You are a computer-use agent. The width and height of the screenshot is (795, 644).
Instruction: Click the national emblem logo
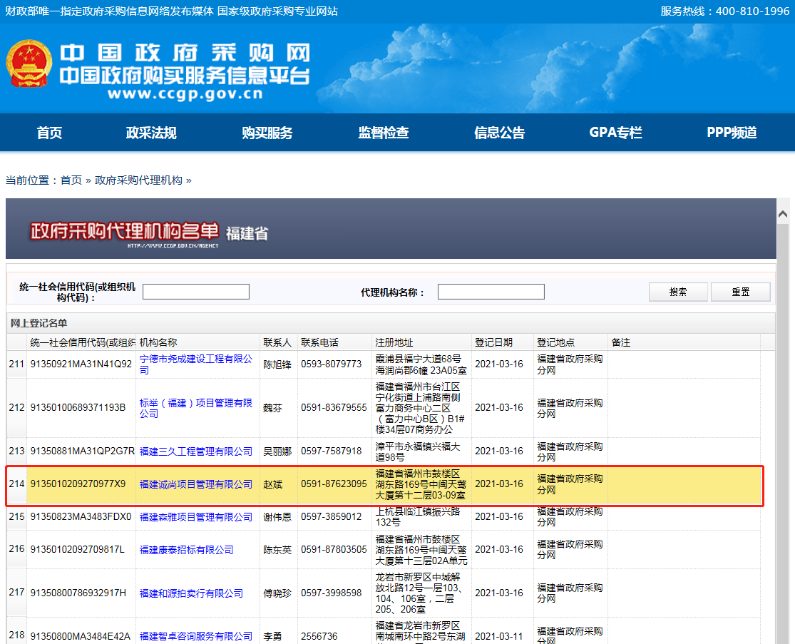click(x=29, y=64)
